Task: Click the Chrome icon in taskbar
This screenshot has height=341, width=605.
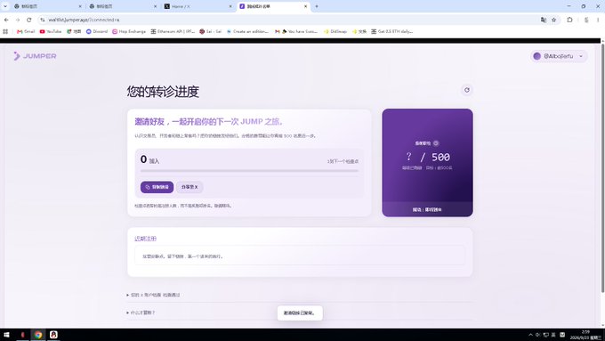Action: point(38,335)
